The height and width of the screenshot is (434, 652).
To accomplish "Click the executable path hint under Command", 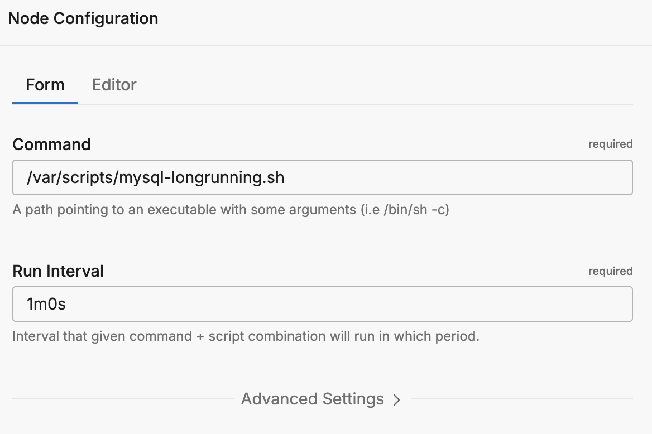I will [x=231, y=210].
